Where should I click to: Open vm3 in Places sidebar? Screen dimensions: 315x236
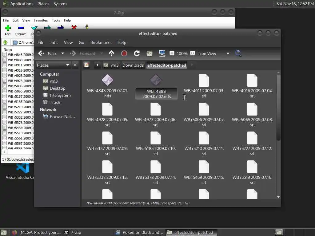(54, 81)
